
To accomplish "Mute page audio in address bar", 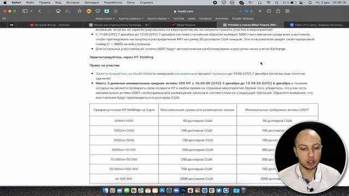I will click(240, 11).
